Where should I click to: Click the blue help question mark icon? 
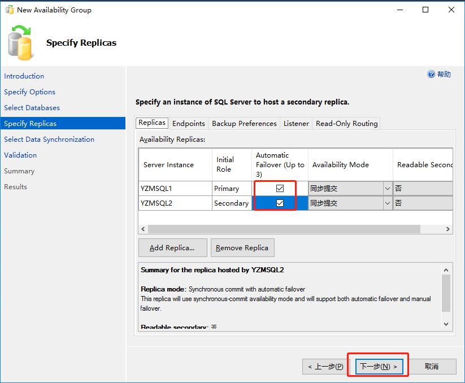tap(431, 74)
